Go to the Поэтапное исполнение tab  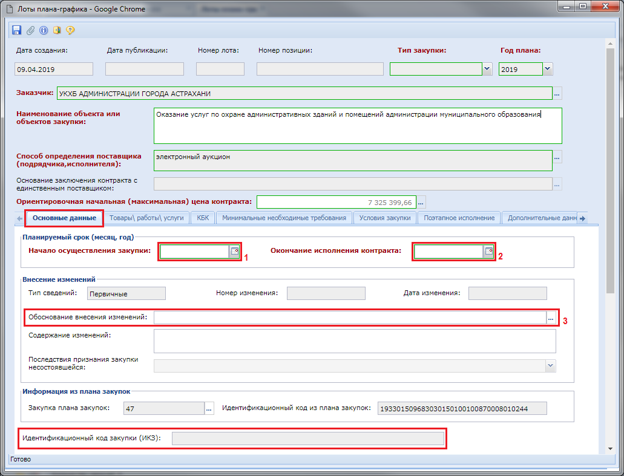coord(459,218)
